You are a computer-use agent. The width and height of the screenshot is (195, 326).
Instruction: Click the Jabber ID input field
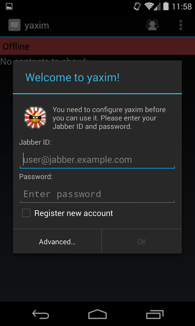pos(97,160)
